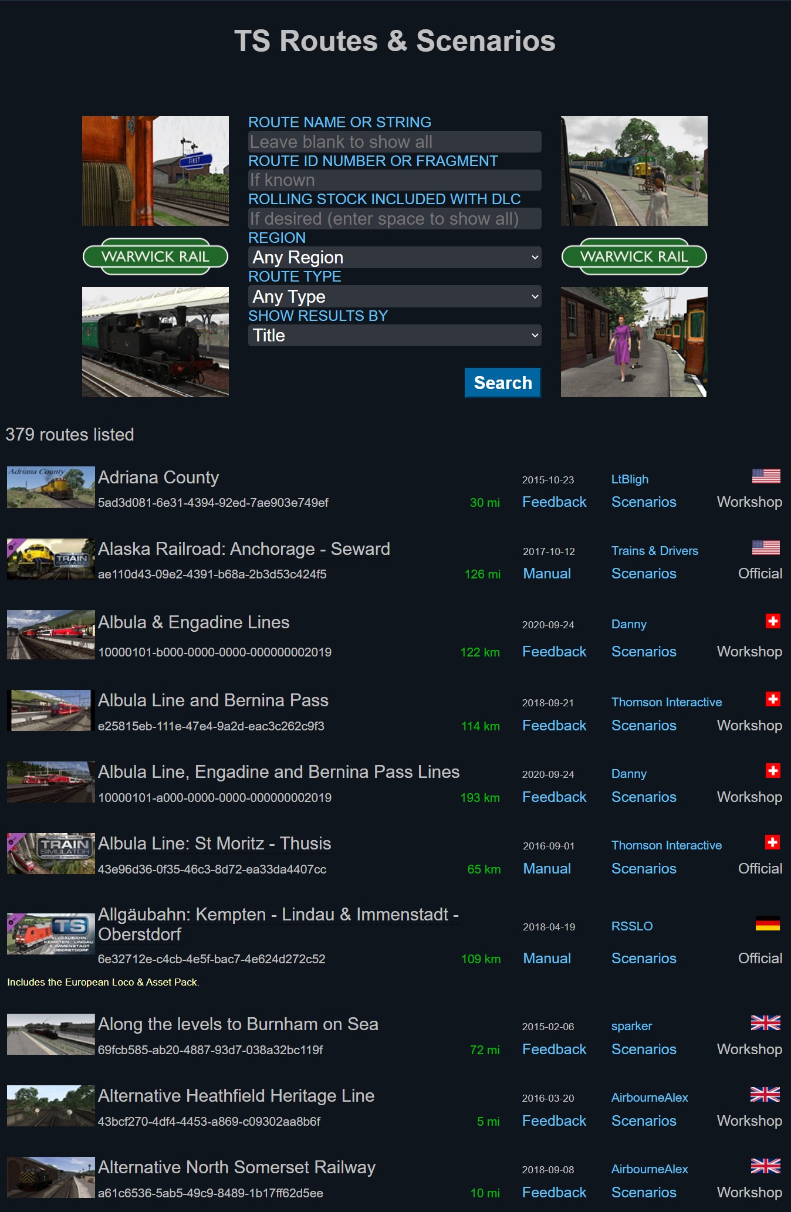Screen dimensions: 791x1212
Task: Open the Show Results By dropdown
Action: tap(395, 335)
